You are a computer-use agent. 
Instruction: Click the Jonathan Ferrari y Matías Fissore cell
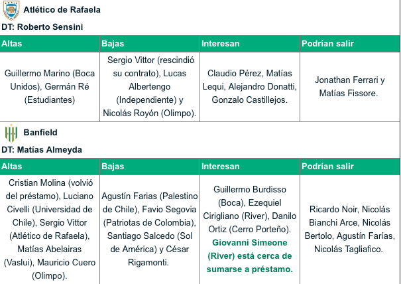[350, 87]
